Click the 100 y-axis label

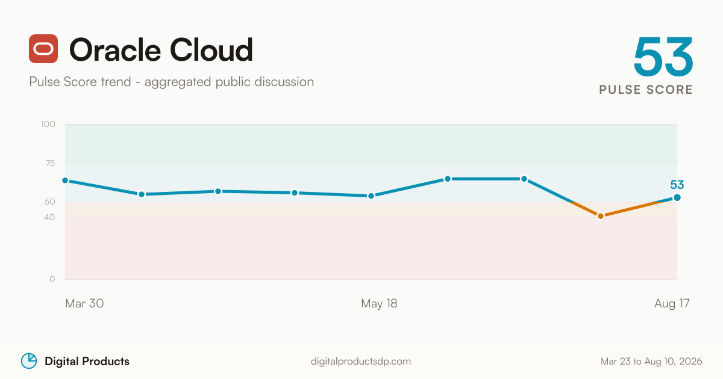coord(48,125)
